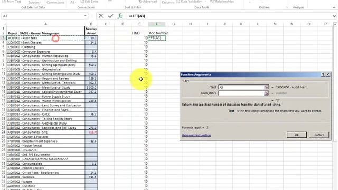338x190 pixels.
Task: Collapse the ribbon with the caret arrow
Action: pyautogui.click(x=334, y=7)
